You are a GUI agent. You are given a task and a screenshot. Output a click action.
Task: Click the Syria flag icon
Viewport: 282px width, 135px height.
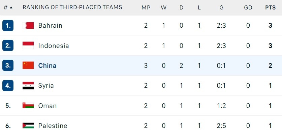pyautogui.click(x=28, y=85)
